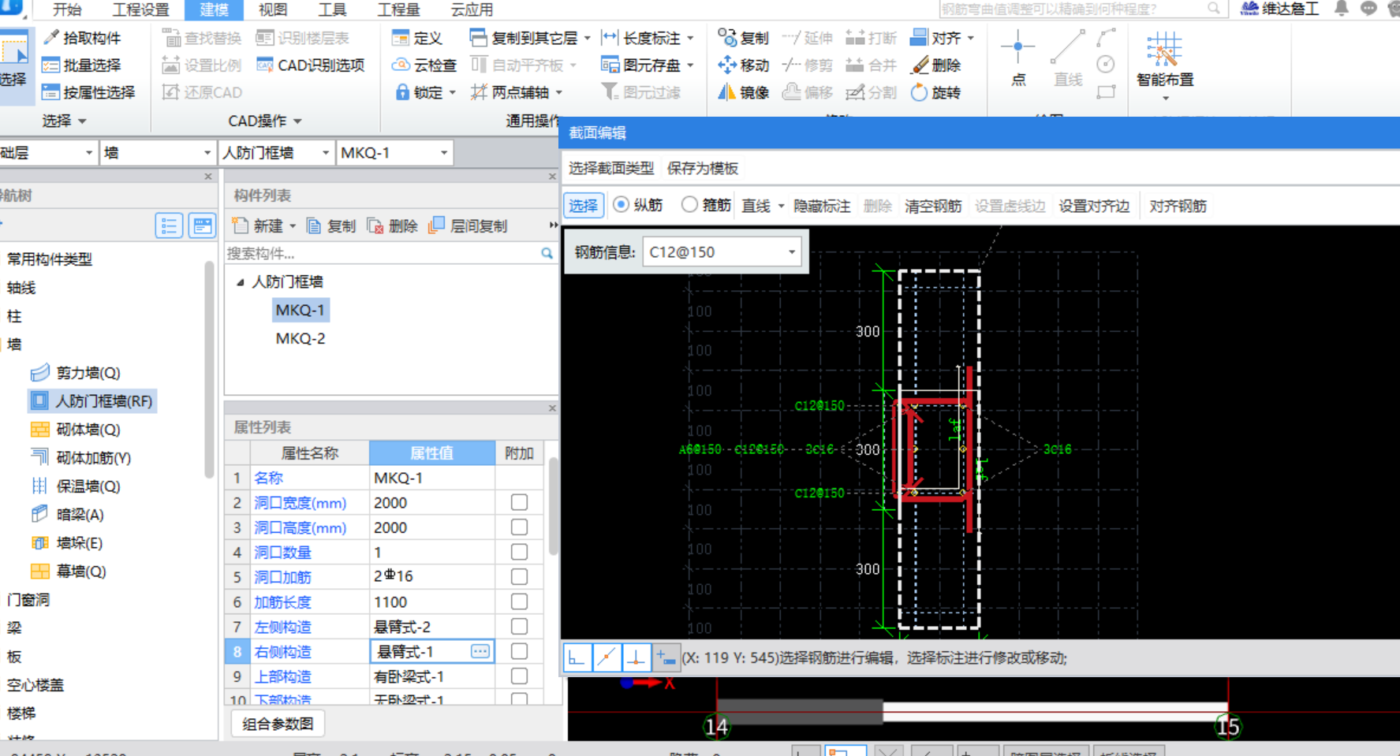
Task: Switch navigation tree to panel view icon
Action: (x=202, y=226)
